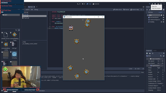Open the Classes reference button

point(126,10)
